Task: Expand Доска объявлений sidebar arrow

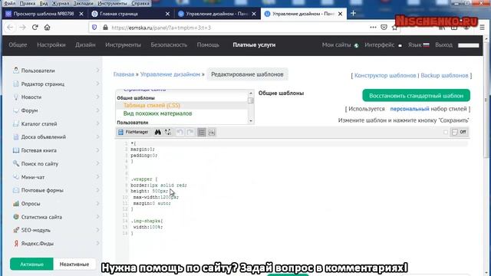Action: (x=97, y=137)
